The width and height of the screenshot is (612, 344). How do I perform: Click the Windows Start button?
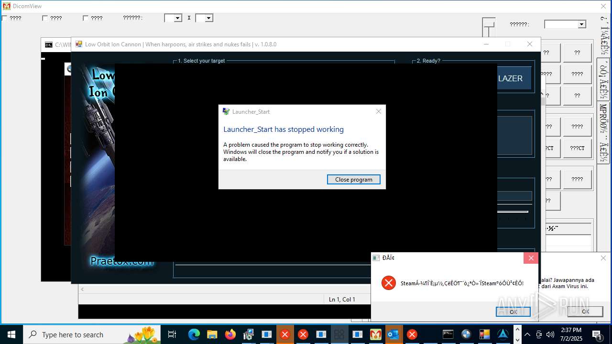pos(11,334)
